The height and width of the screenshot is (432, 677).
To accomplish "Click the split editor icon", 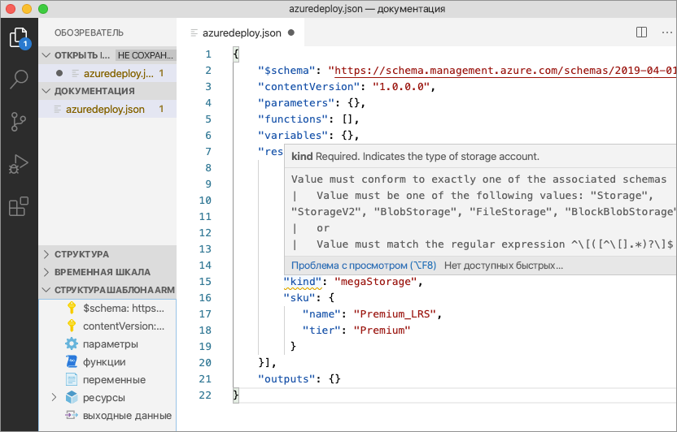I will 641,32.
